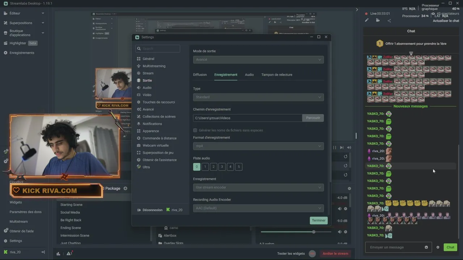Mute the source beside the volume slider

pyautogui.click(x=340, y=232)
